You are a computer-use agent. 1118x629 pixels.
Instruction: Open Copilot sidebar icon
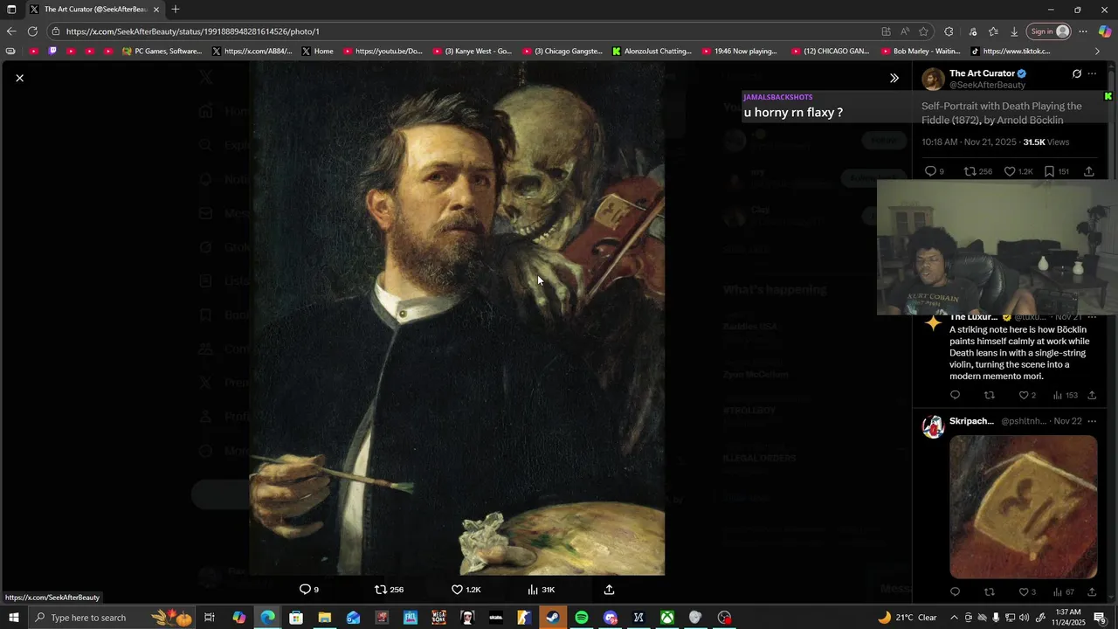click(x=1105, y=31)
